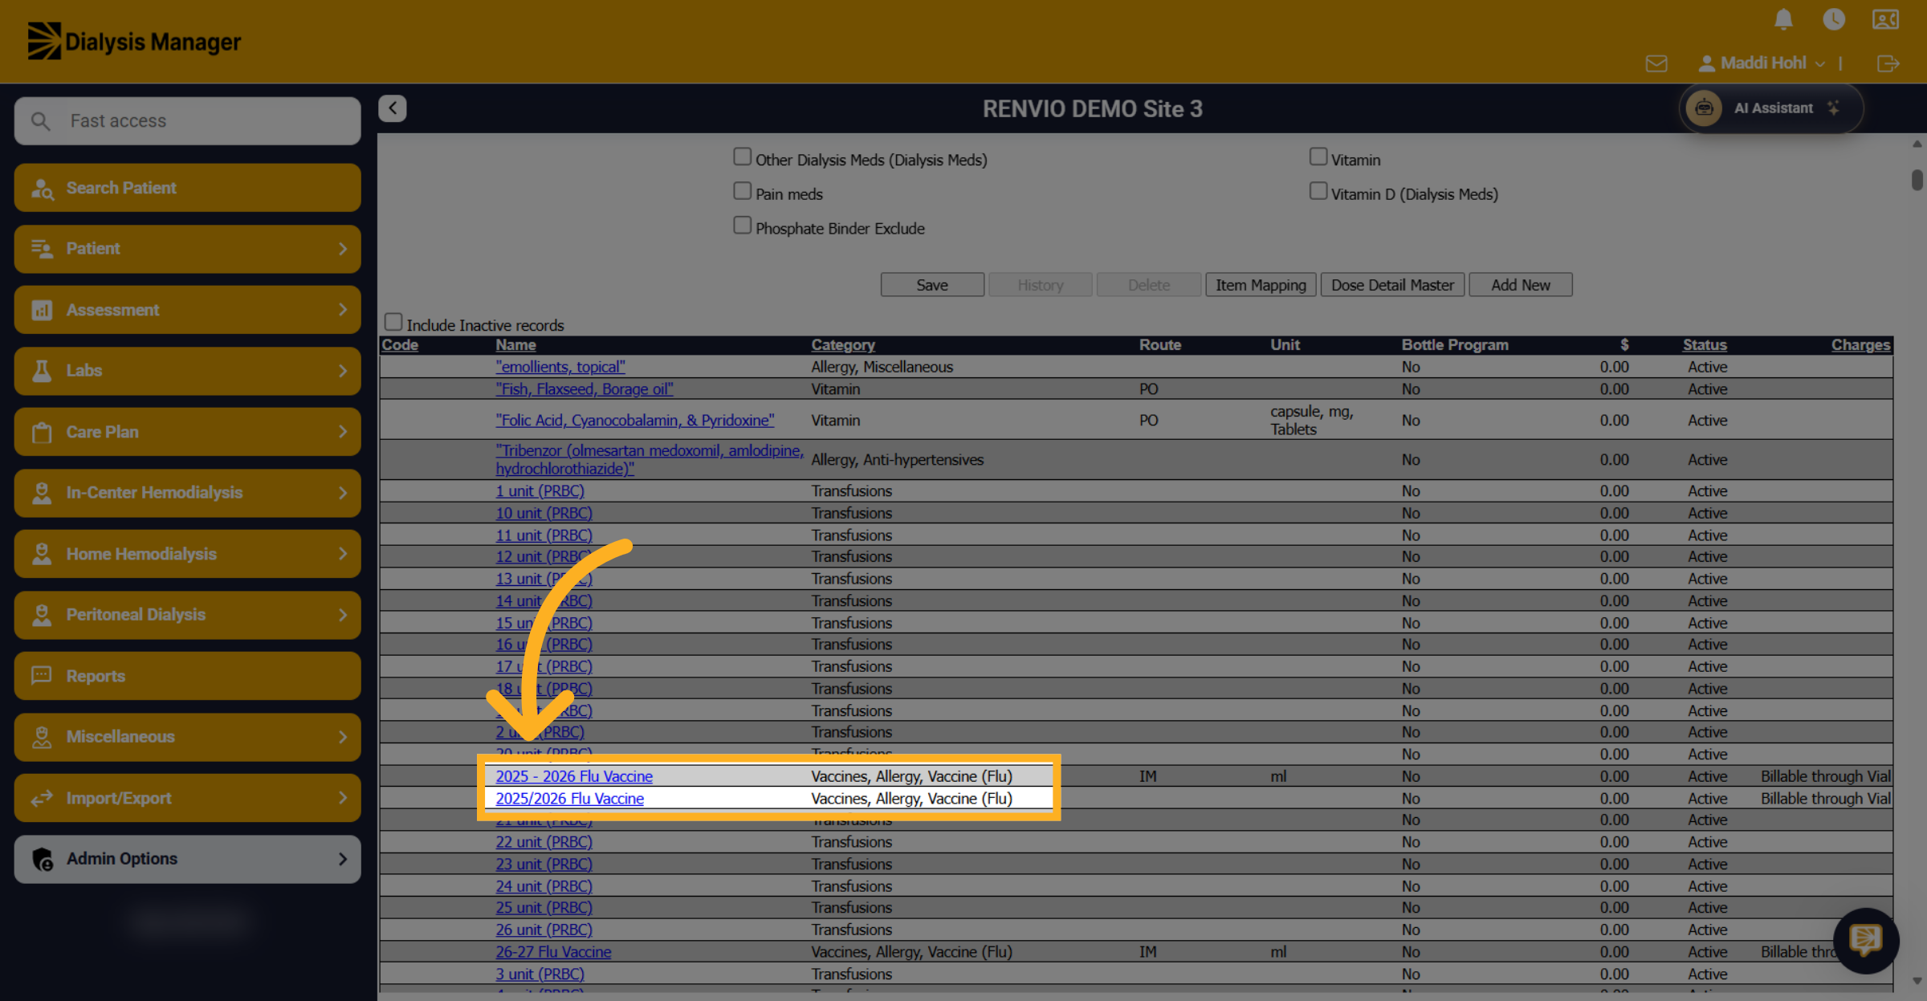Open the Import/Export sidebar menu
1927x1001 pixels.
[187, 798]
